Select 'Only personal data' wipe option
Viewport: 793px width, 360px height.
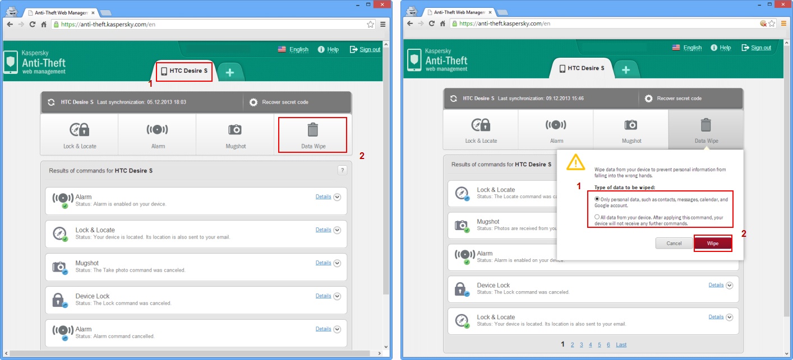coord(598,199)
